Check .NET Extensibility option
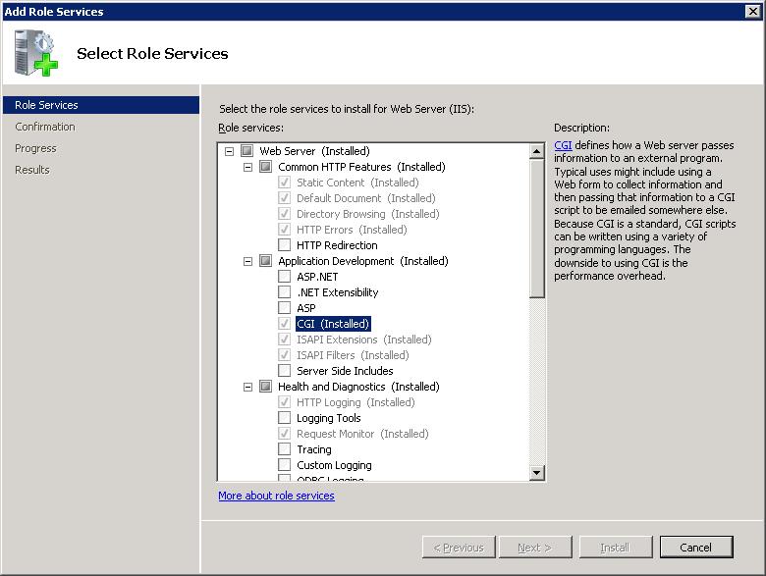Screen dimensions: 766x576 (x=285, y=291)
